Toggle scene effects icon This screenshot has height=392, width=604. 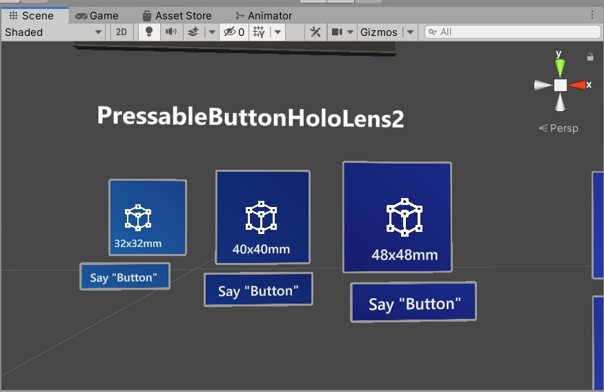point(193,32)
